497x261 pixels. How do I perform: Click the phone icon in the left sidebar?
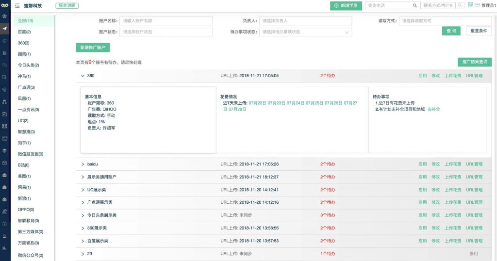click(5, 90)
